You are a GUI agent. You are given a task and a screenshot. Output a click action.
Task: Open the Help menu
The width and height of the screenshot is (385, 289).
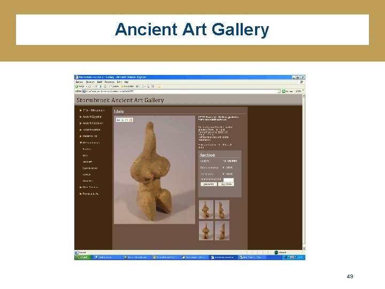click(x=126, y=82)
